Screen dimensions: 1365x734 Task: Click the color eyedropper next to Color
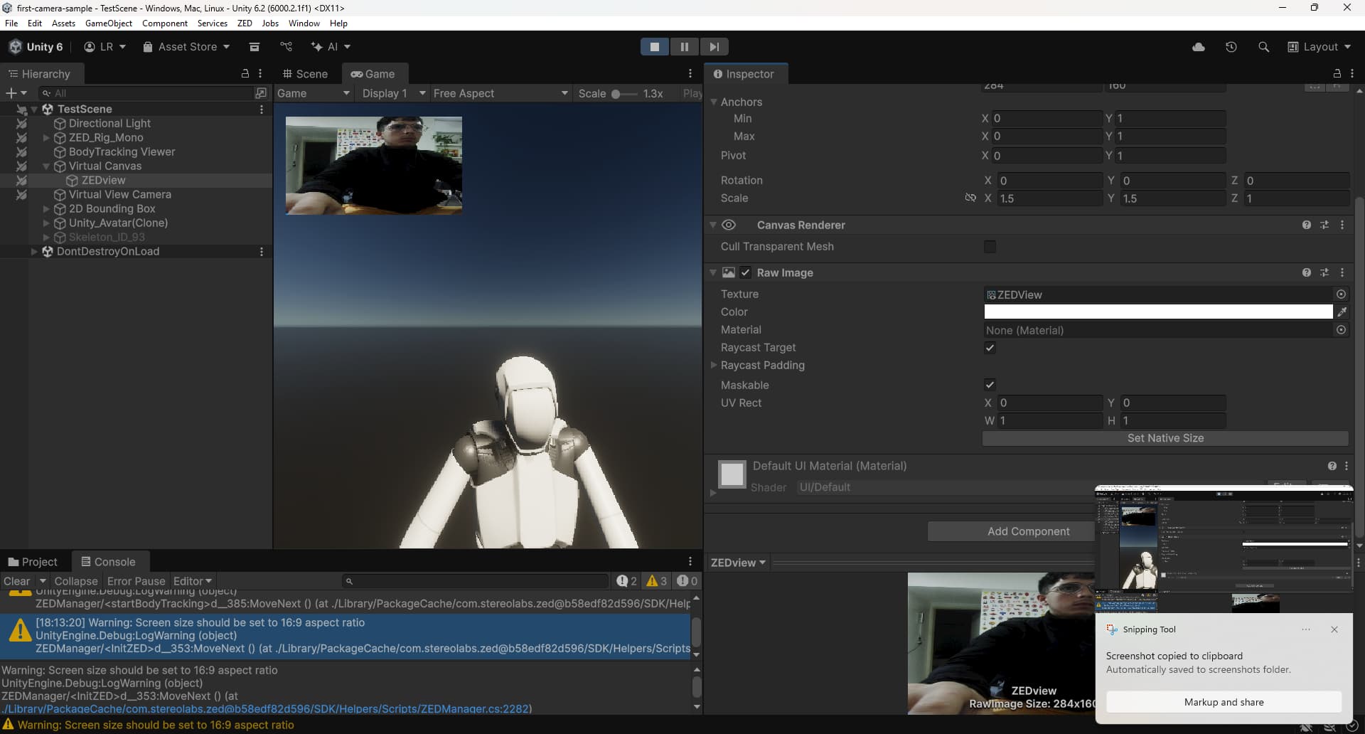(1342, 312)
